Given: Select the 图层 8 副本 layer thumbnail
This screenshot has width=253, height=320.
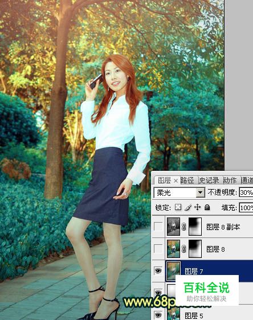Looking at the screenshot, I should point(173,227).
